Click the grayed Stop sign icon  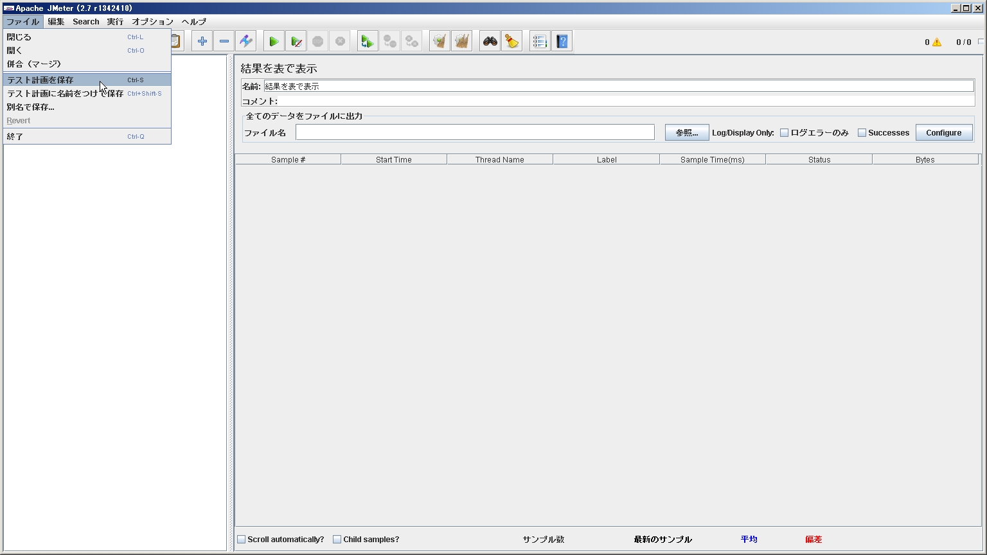coord(318,42)
